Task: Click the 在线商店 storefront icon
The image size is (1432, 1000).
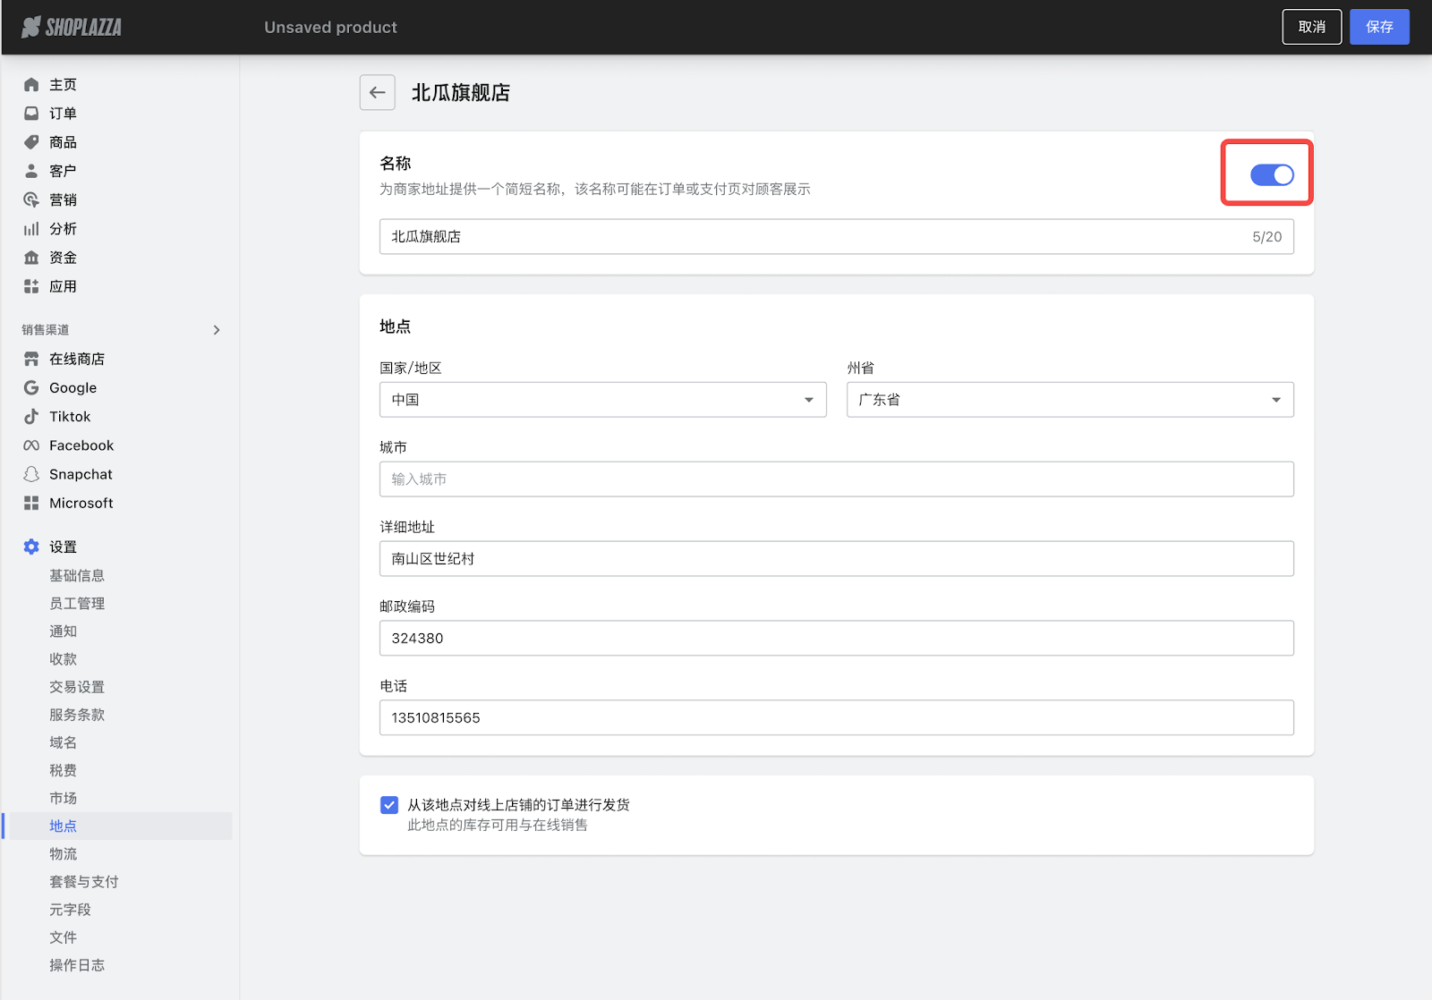Action: (31, 359)
